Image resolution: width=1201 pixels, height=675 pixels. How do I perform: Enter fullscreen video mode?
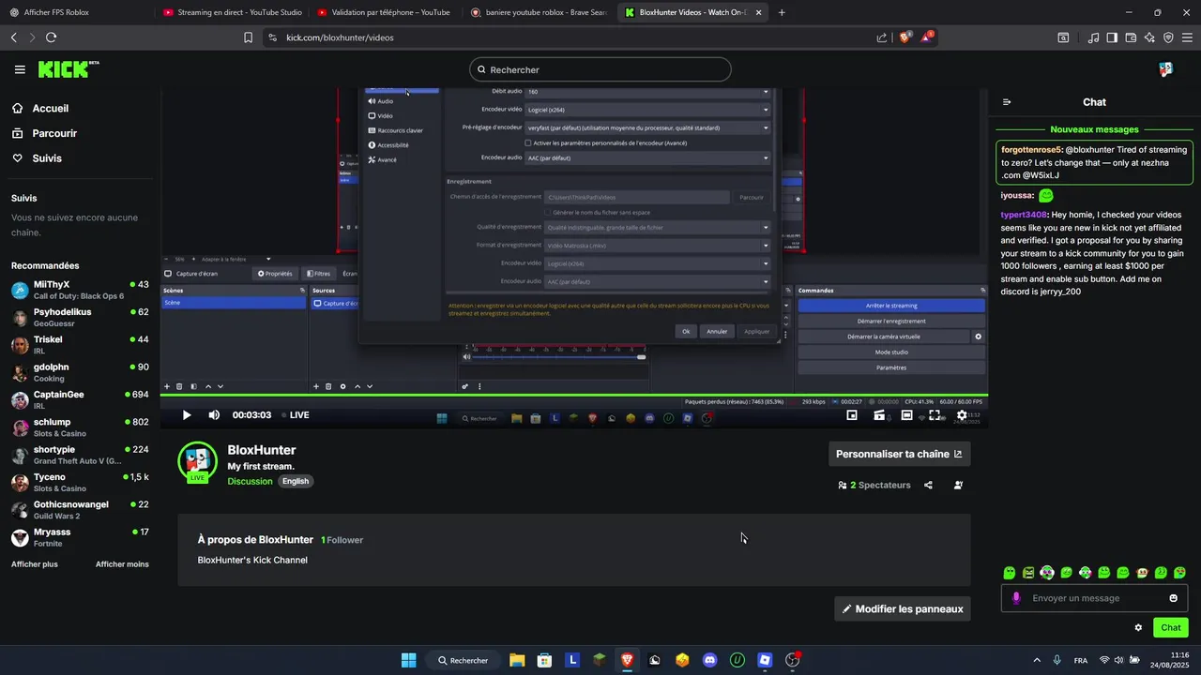(x=935, y=415)
